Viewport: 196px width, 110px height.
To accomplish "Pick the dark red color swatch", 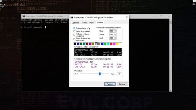I will pyautogui.click(x=87, y=44).
